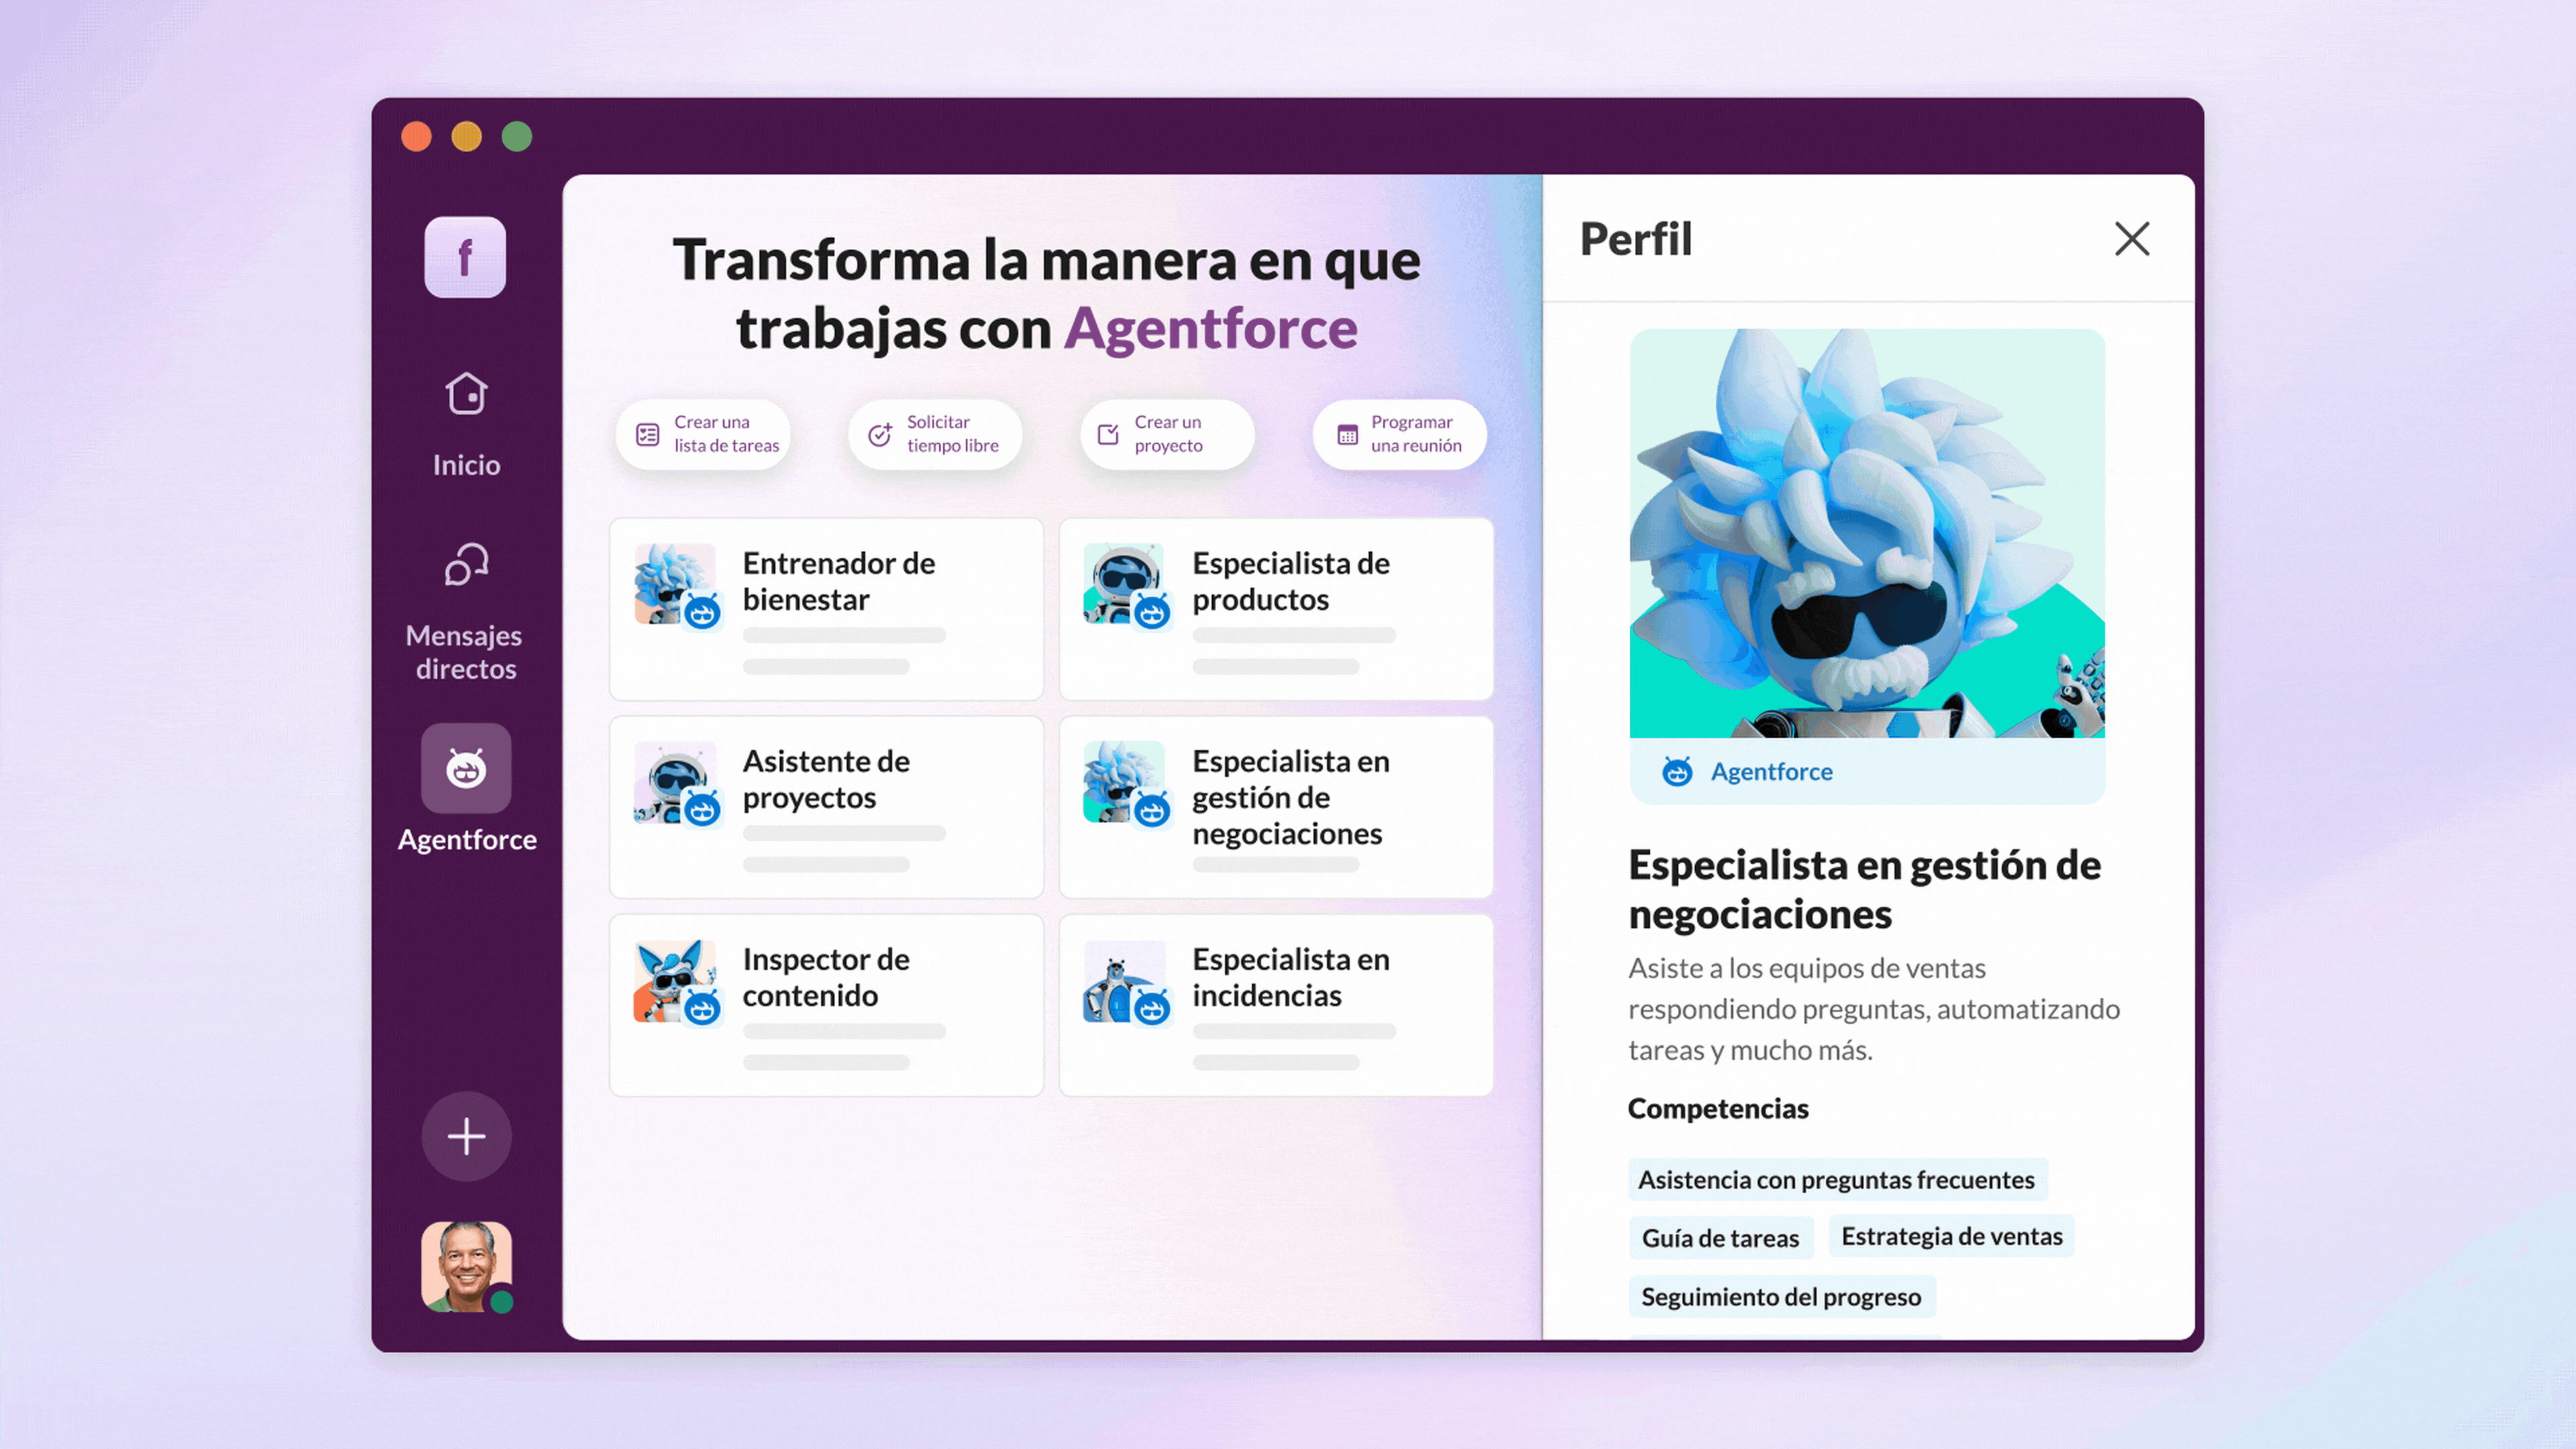Click the 'Solicitar tiempo libre' button
This screenshot has width=2576, height=1449.
click(x=936, y=434)
